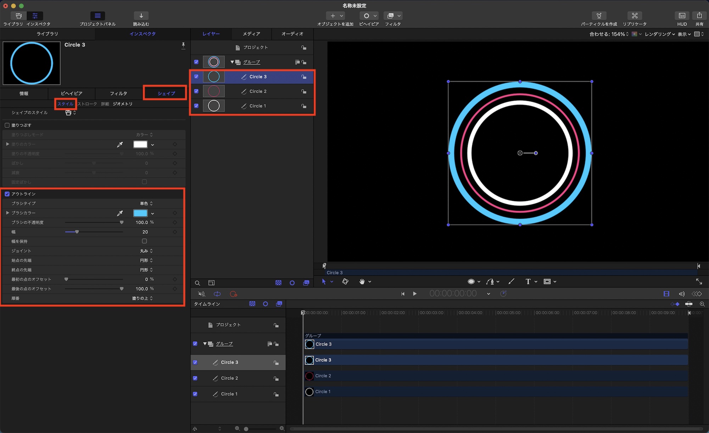Select the Hand pan tool

click(x=362, y=281)
